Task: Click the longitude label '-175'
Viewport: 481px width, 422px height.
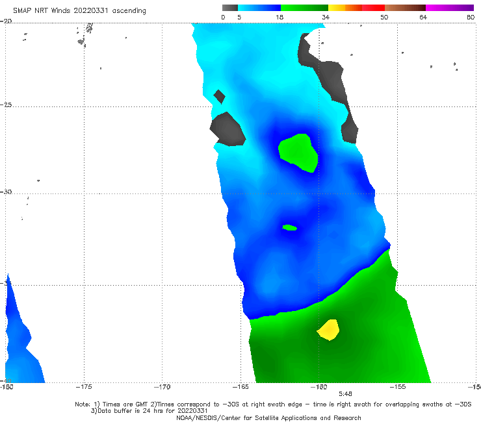Action: click(x=84, y=387)
